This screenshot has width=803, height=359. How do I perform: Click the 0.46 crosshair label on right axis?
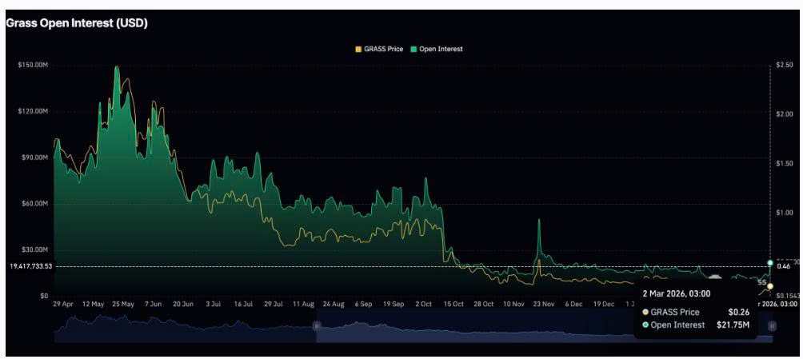pos(784,266)
